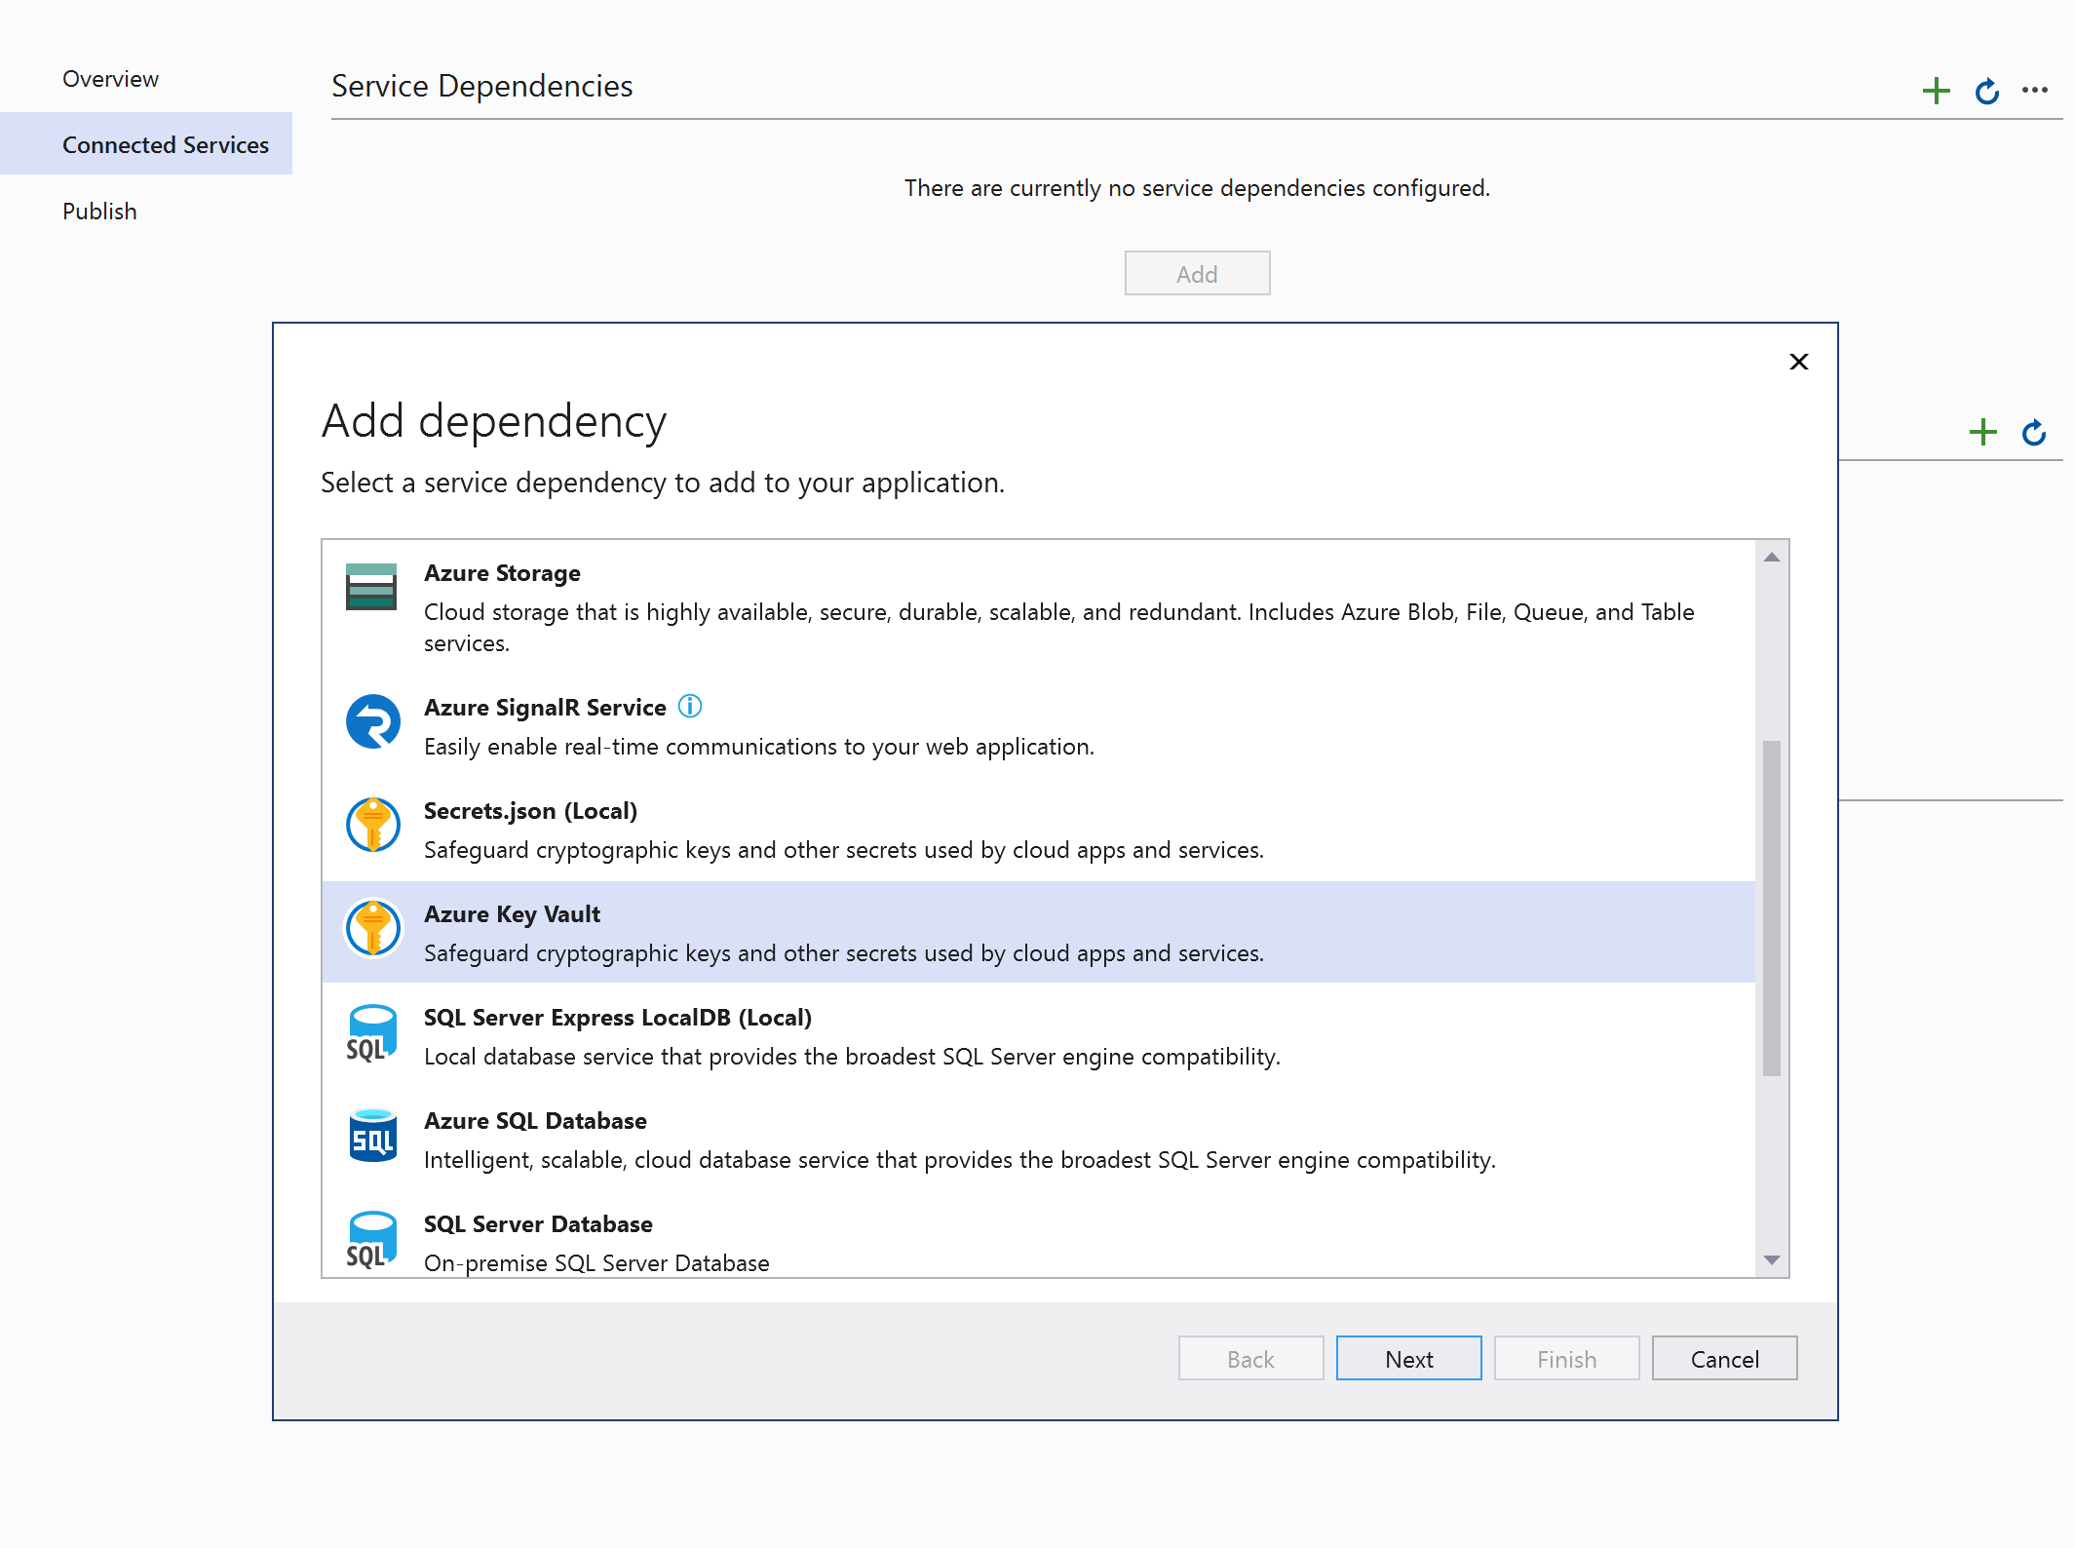2074x1548 pixels.
Task: Click the Add button on main panel
Action: click(x=1198, y=272)
